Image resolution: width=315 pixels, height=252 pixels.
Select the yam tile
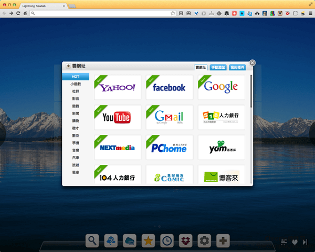(222, 148)
